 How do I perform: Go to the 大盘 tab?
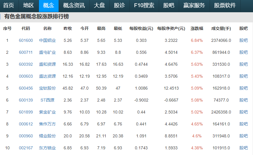coord(99,5)
